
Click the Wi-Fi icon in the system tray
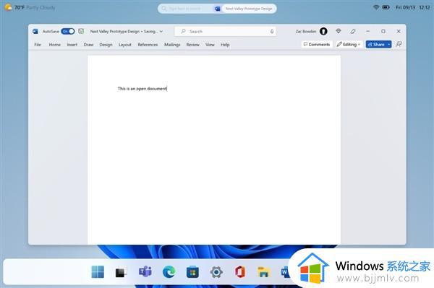[x=375, y=7]
